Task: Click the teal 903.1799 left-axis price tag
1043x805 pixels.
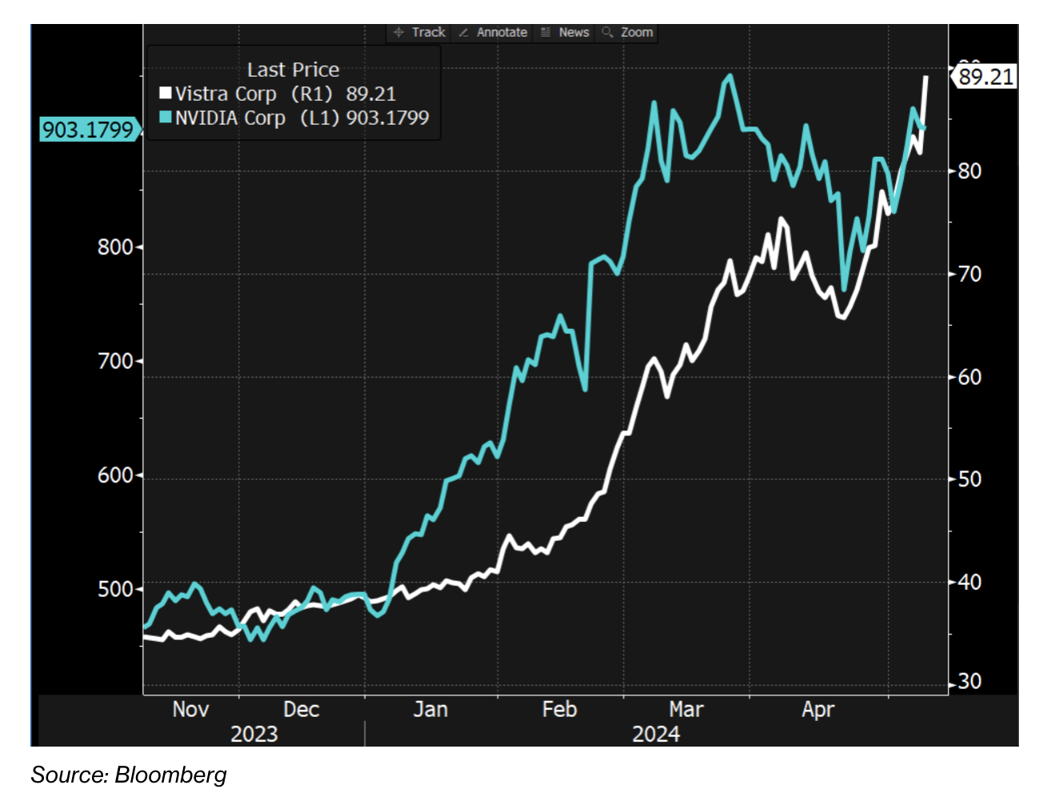Action: (x=90, y=130)
